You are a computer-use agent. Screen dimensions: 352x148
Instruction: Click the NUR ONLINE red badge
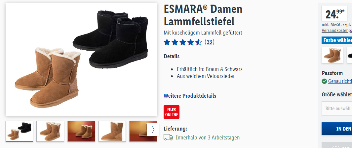(x=172, y=112)
